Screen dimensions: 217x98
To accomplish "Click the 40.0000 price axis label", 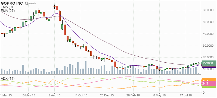I will (x=208, y=34).
